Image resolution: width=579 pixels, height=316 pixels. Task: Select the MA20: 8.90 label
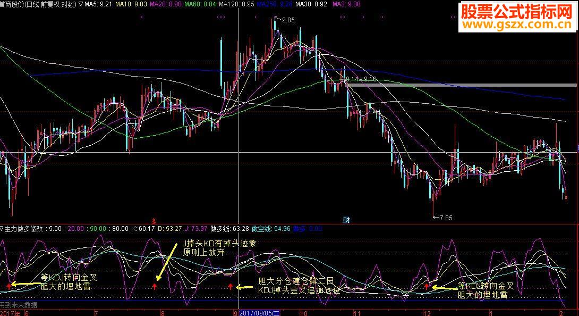[165, 4]
